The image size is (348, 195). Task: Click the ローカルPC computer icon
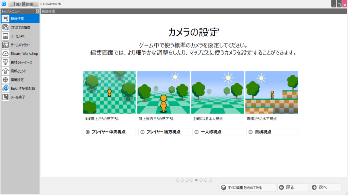coord(5,36)
